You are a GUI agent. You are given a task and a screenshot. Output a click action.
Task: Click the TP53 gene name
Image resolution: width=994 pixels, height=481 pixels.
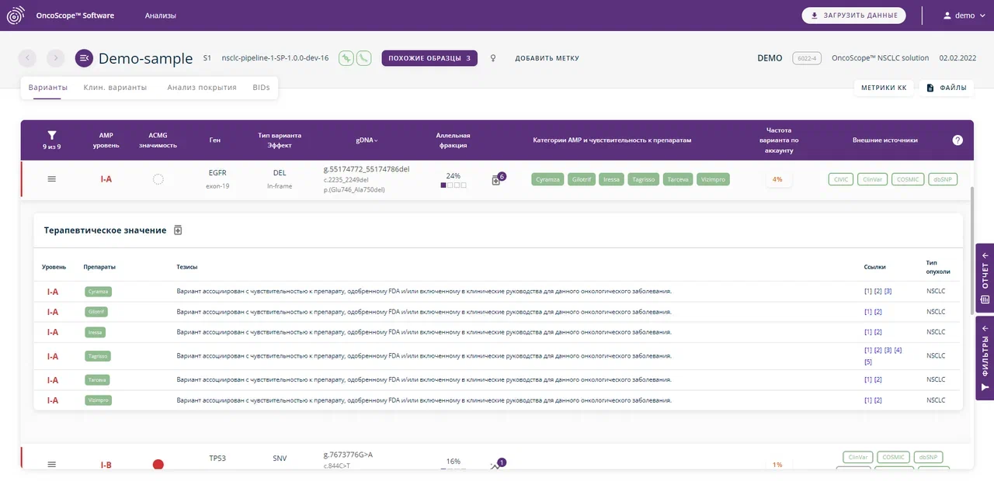217,459
